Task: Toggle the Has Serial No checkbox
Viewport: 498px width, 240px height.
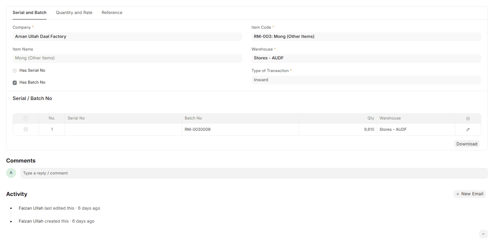Action: [x=15, y=71]
